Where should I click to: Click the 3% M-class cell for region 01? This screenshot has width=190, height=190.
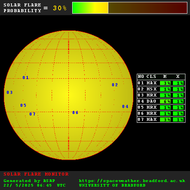click(x=165, y=83)
